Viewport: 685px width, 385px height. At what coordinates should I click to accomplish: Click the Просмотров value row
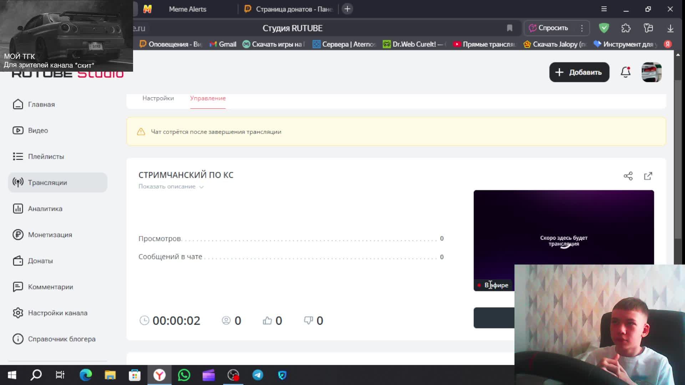click(x=291, y=238)
